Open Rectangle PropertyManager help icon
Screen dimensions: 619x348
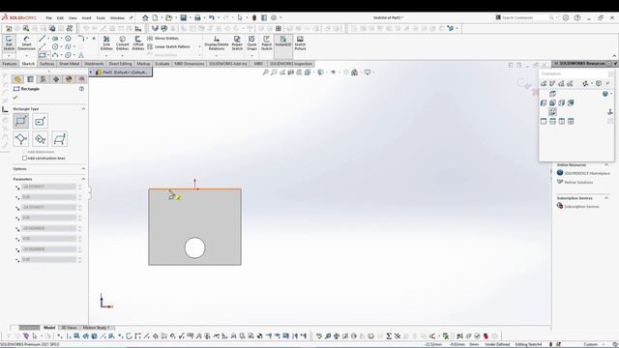(81, 89)
